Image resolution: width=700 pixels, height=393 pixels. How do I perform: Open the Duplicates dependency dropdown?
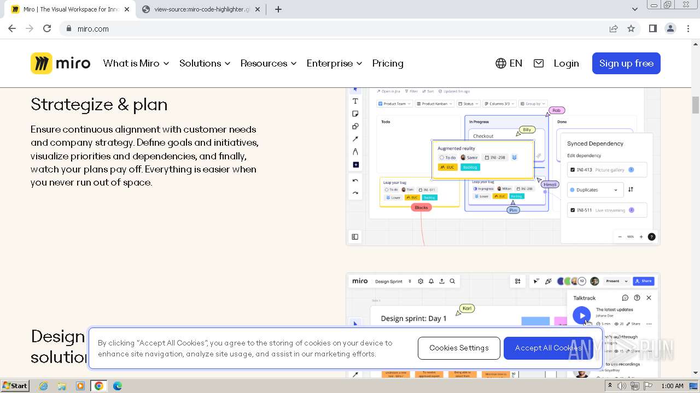click(595, 190)
